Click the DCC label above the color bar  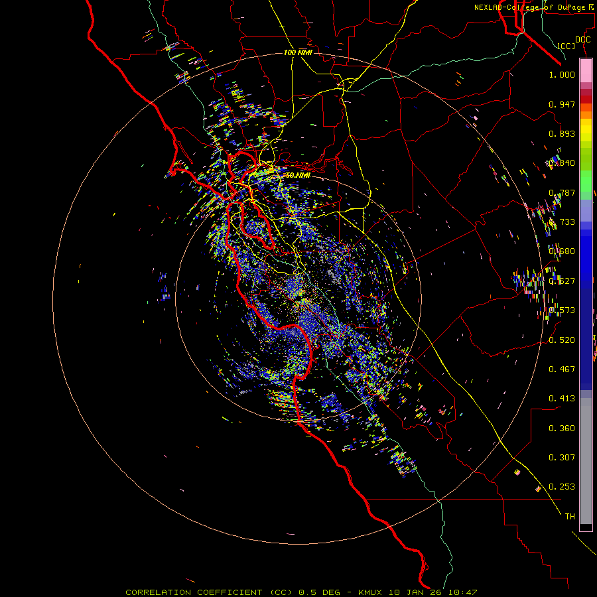pos(582,40)
